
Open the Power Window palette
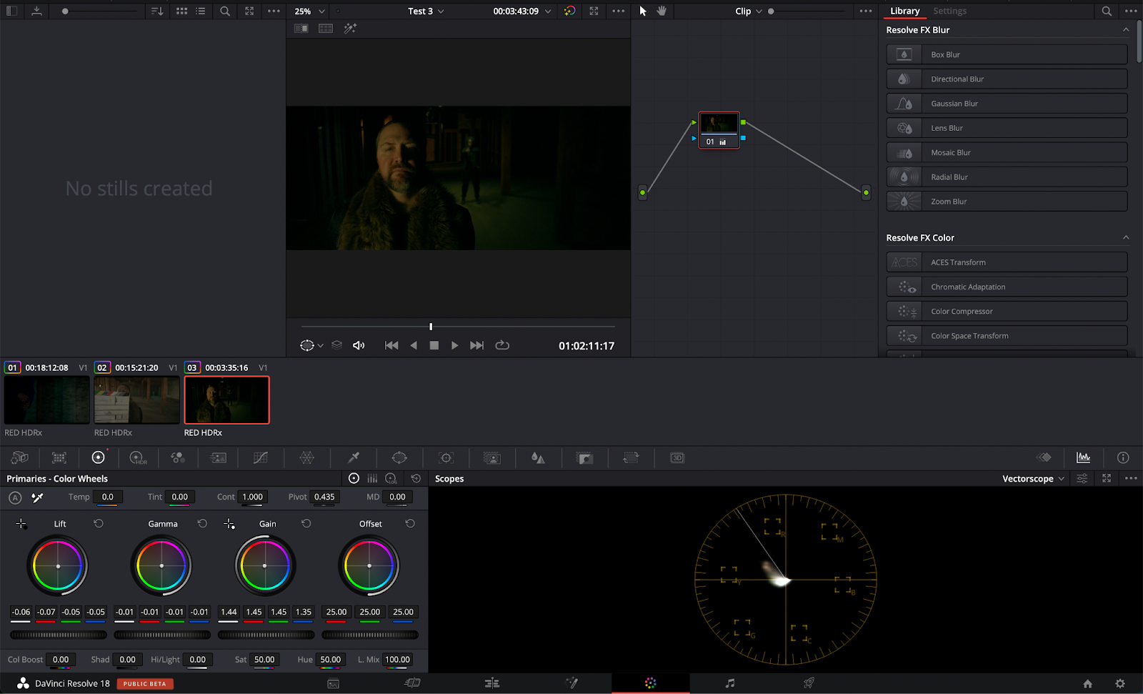[x=399, y=457]
